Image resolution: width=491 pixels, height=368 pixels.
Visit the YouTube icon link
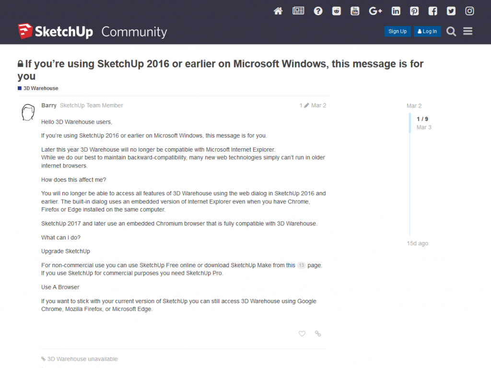[x=355, y=11]
